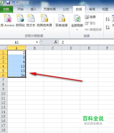Select column A header
Viewport: 114px width, 133px height.
pos(17,48)
